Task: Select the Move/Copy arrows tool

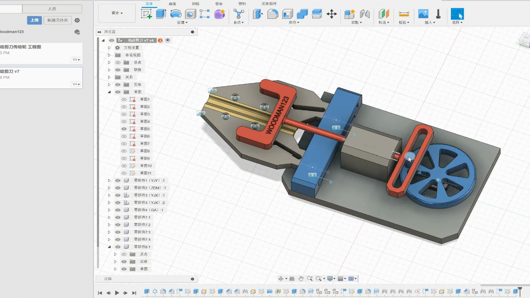Action: click(x=332, y=14)
